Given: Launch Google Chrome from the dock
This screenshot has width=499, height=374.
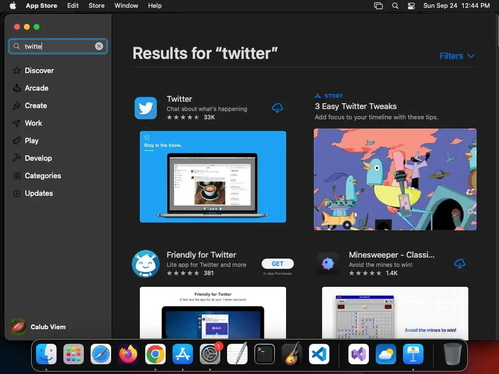Looking at the screenshot, I should (x=155, y=354).
